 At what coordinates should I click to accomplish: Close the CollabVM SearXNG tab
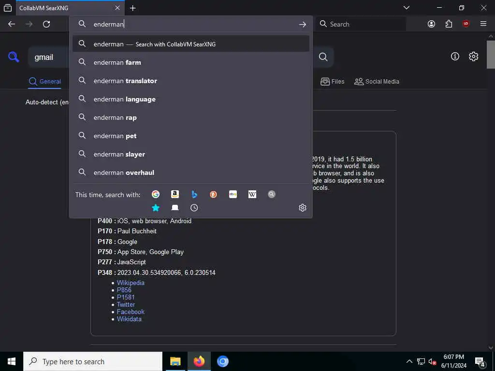(x=117, y=8)
